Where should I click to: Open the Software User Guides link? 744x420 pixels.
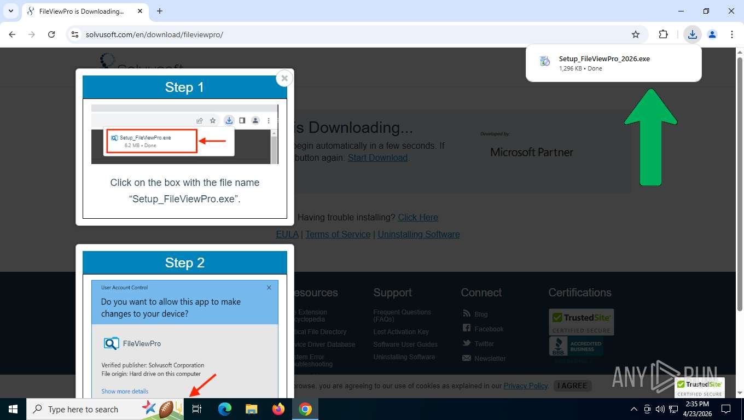[405, 345]
